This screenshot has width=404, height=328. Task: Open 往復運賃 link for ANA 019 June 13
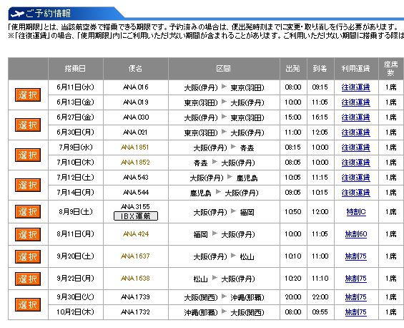point(356,102)
